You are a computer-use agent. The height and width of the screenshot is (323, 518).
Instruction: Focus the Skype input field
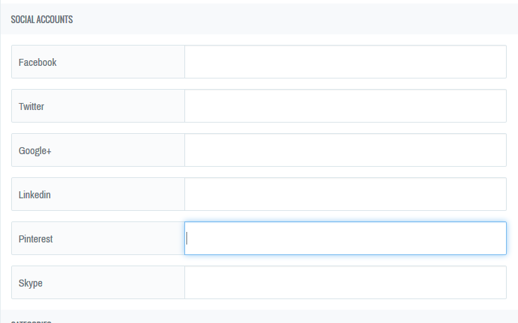click(345, 283)
